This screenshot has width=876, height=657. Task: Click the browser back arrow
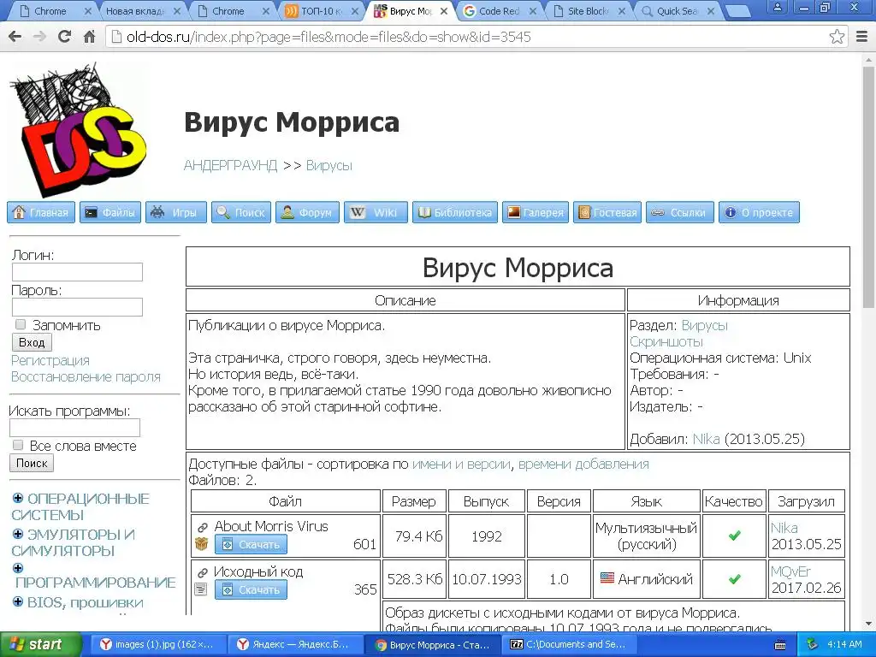(x=15, y=37)
